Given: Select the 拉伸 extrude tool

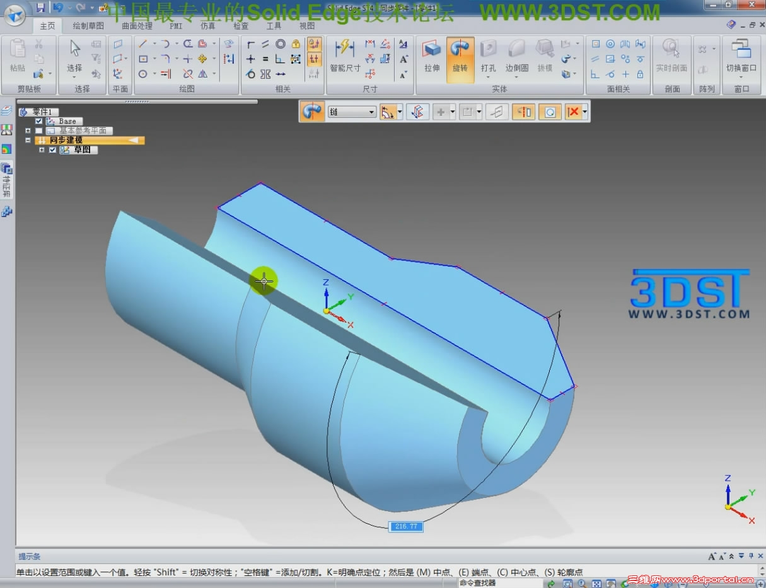Looking at the screenshot, I should pyautogui.click(x=432, y=57).
